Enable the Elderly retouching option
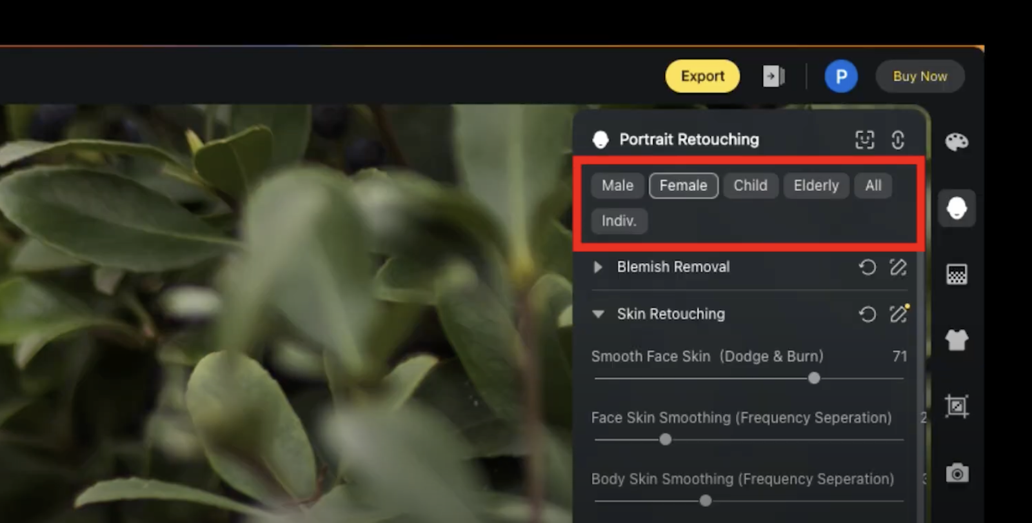The height and width of the screenshot is (523, 1032). (816, 185)
